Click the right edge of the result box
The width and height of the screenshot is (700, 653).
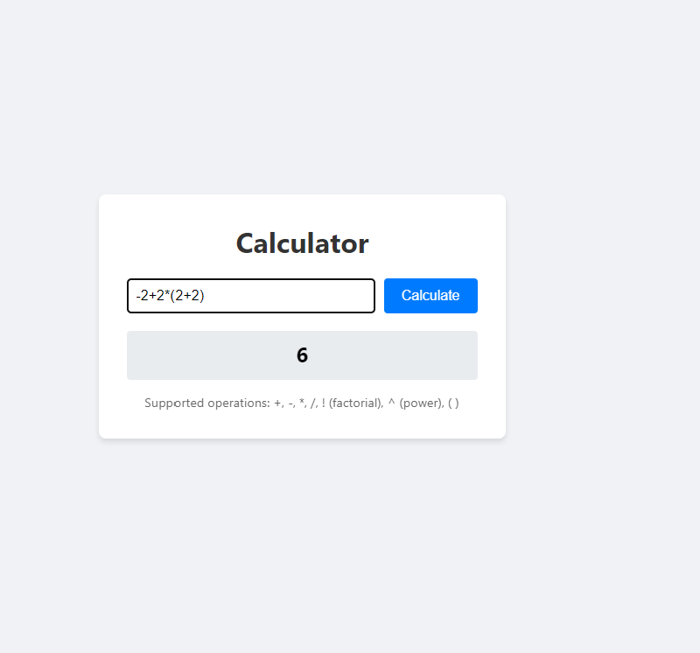tap(472, 355)
